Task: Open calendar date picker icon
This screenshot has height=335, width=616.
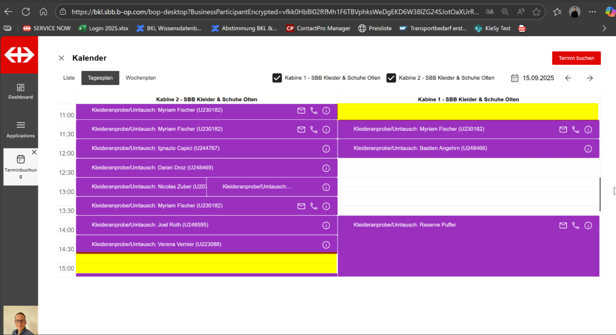Action: 515,78
